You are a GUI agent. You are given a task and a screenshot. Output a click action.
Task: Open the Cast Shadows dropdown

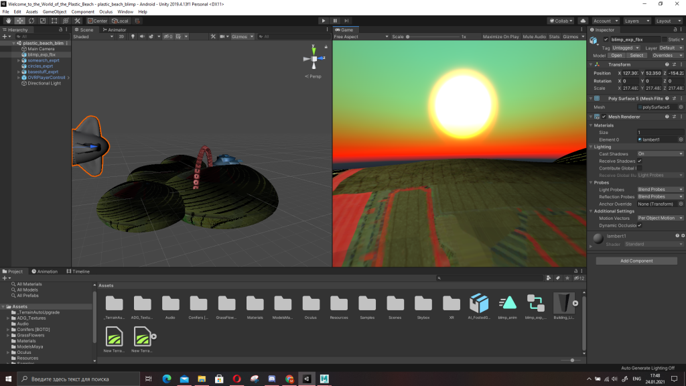(660, 154)
